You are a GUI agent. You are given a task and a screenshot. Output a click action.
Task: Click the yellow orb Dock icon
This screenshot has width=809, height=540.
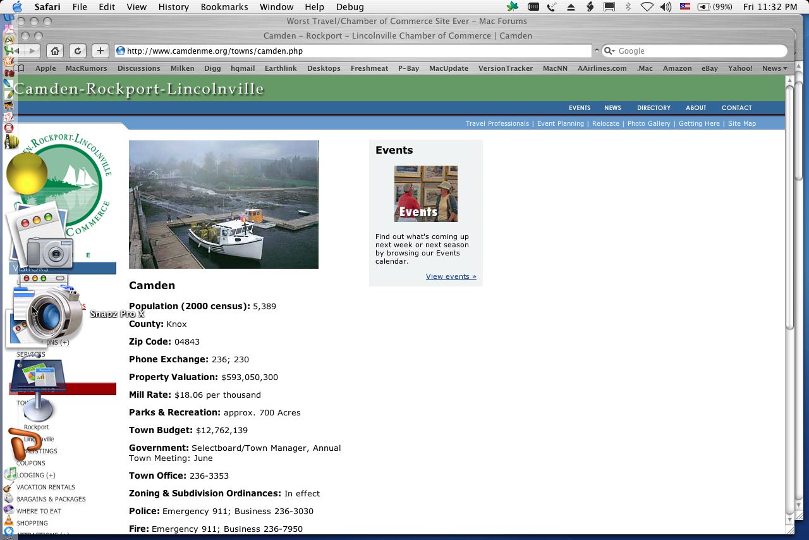(27, 173)
